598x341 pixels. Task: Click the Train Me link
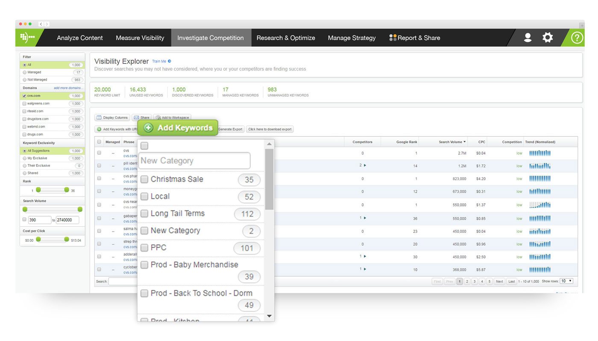click(x=159, y=61)
